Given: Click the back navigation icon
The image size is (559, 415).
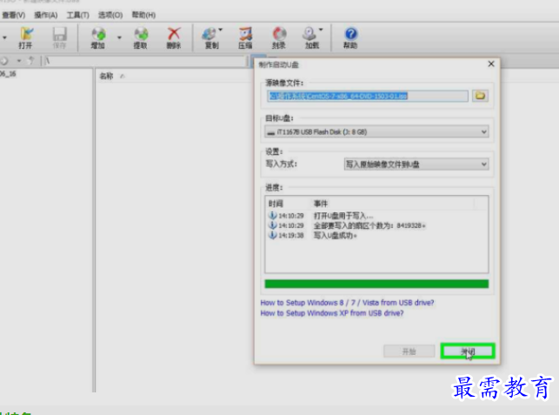Looking at the screenshot, I should pyautogui.click(x=4, y=61).
